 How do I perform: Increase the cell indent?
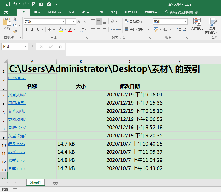(118, 29)
